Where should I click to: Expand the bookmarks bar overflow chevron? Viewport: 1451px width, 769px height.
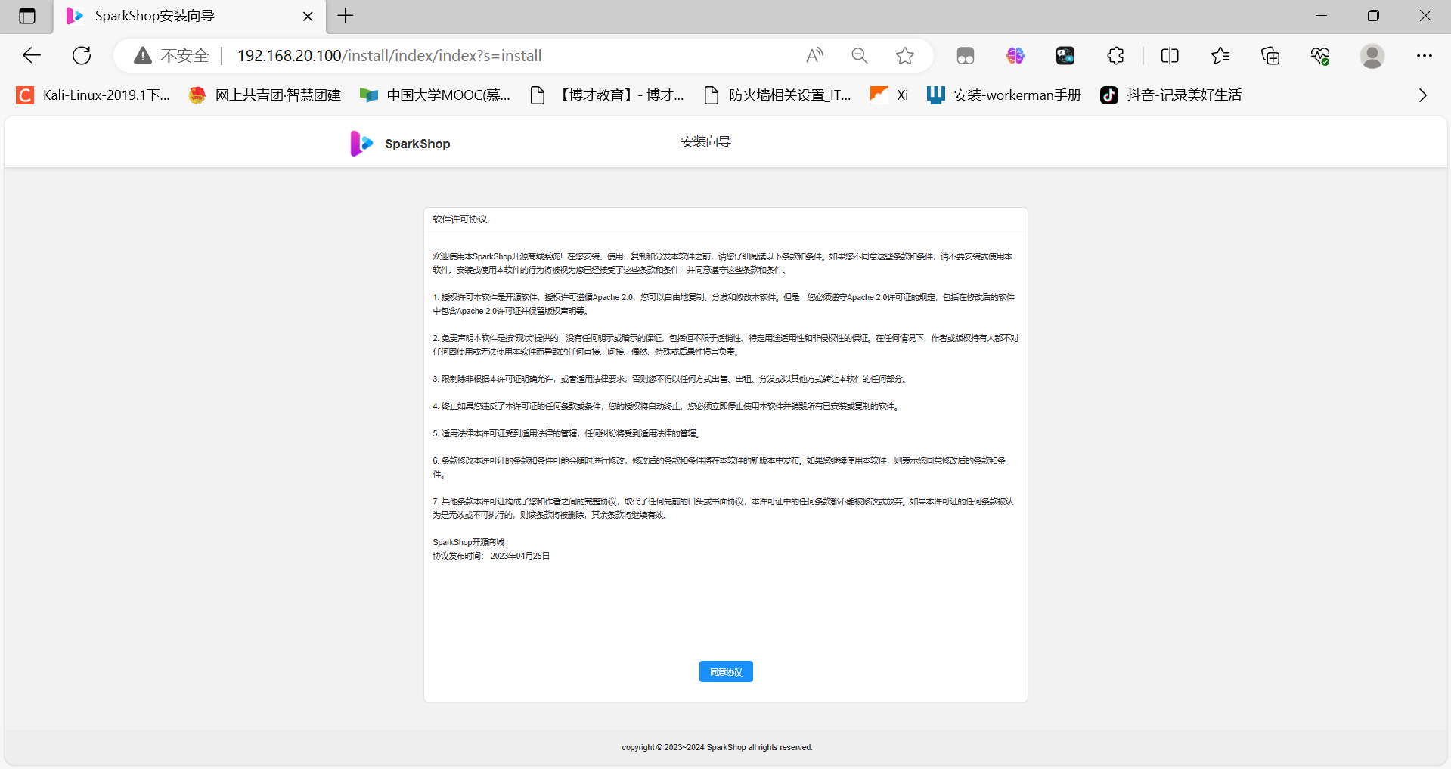tap(1422, 95)
